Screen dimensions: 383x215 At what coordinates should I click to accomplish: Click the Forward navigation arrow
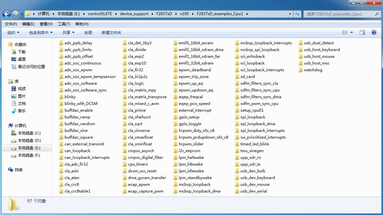15,14
